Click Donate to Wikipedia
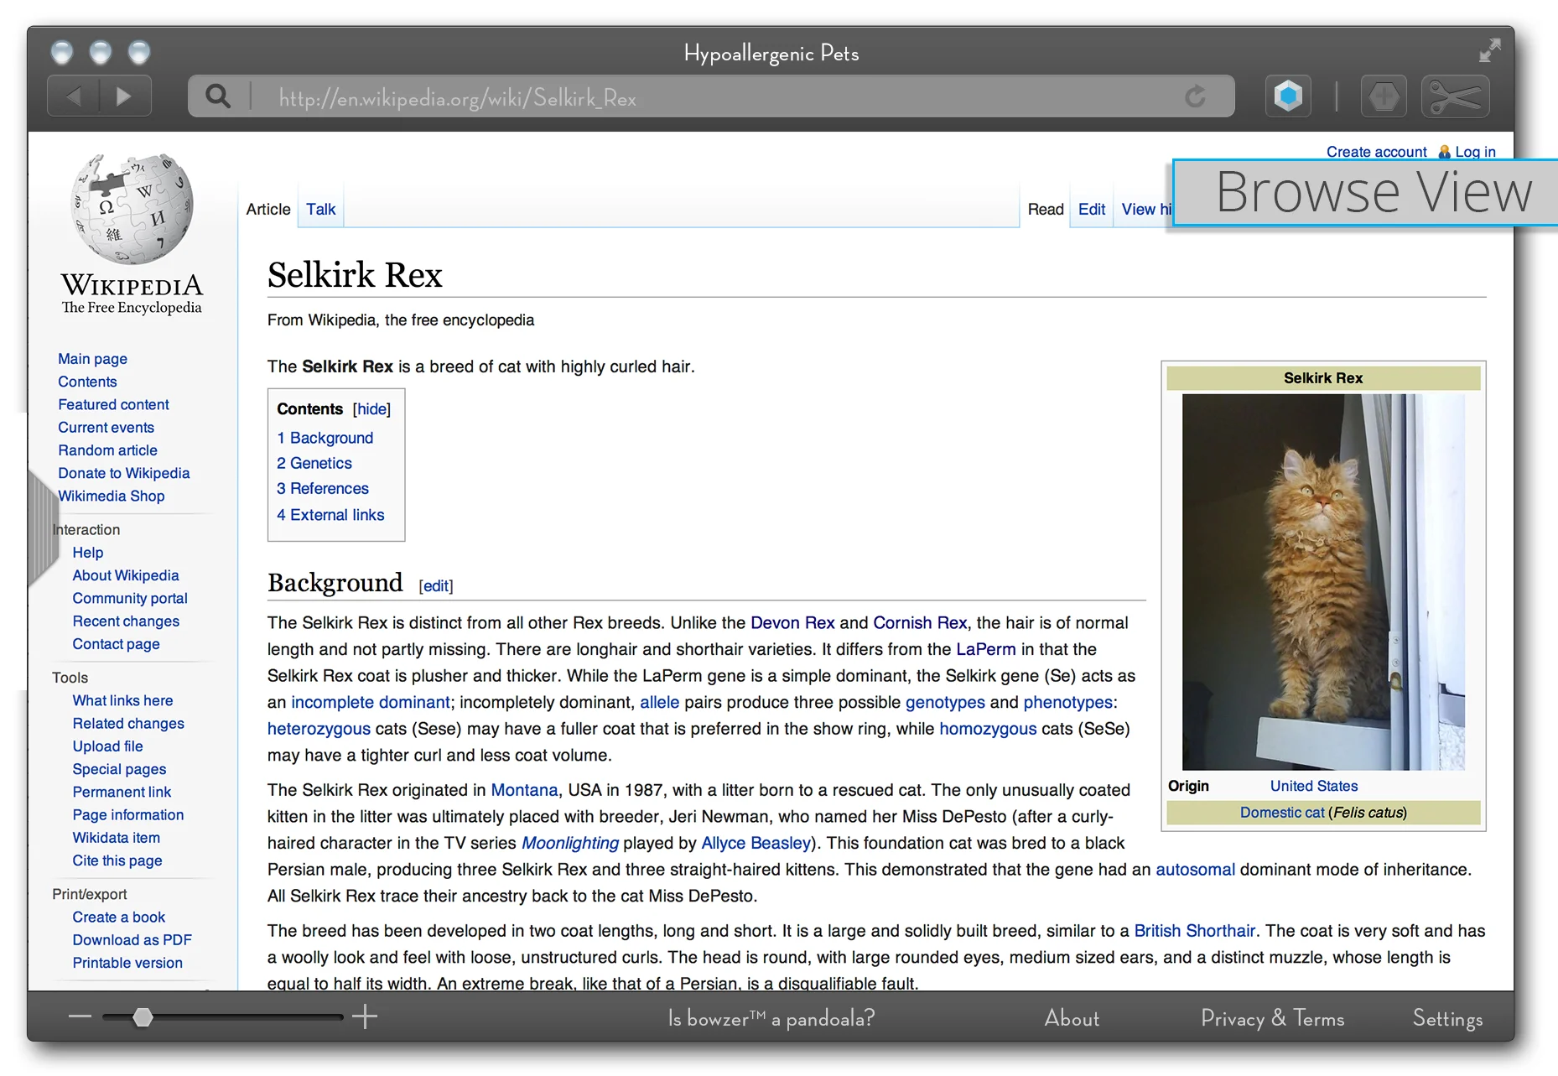This screenshot has width=1558, height=1076. pyautogui.click(x=123, y=473)
